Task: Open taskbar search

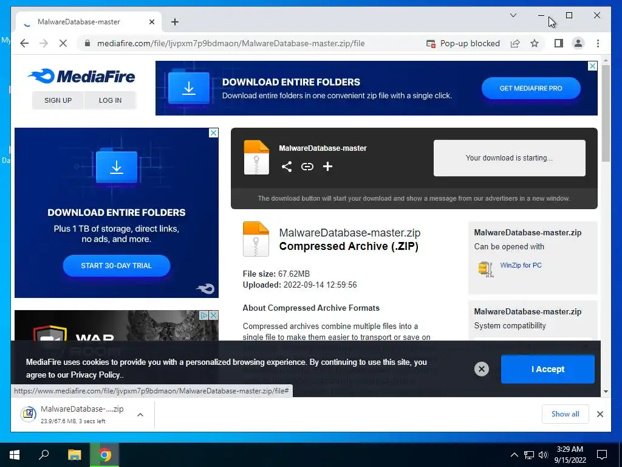Action: click(x=44, y=455)
